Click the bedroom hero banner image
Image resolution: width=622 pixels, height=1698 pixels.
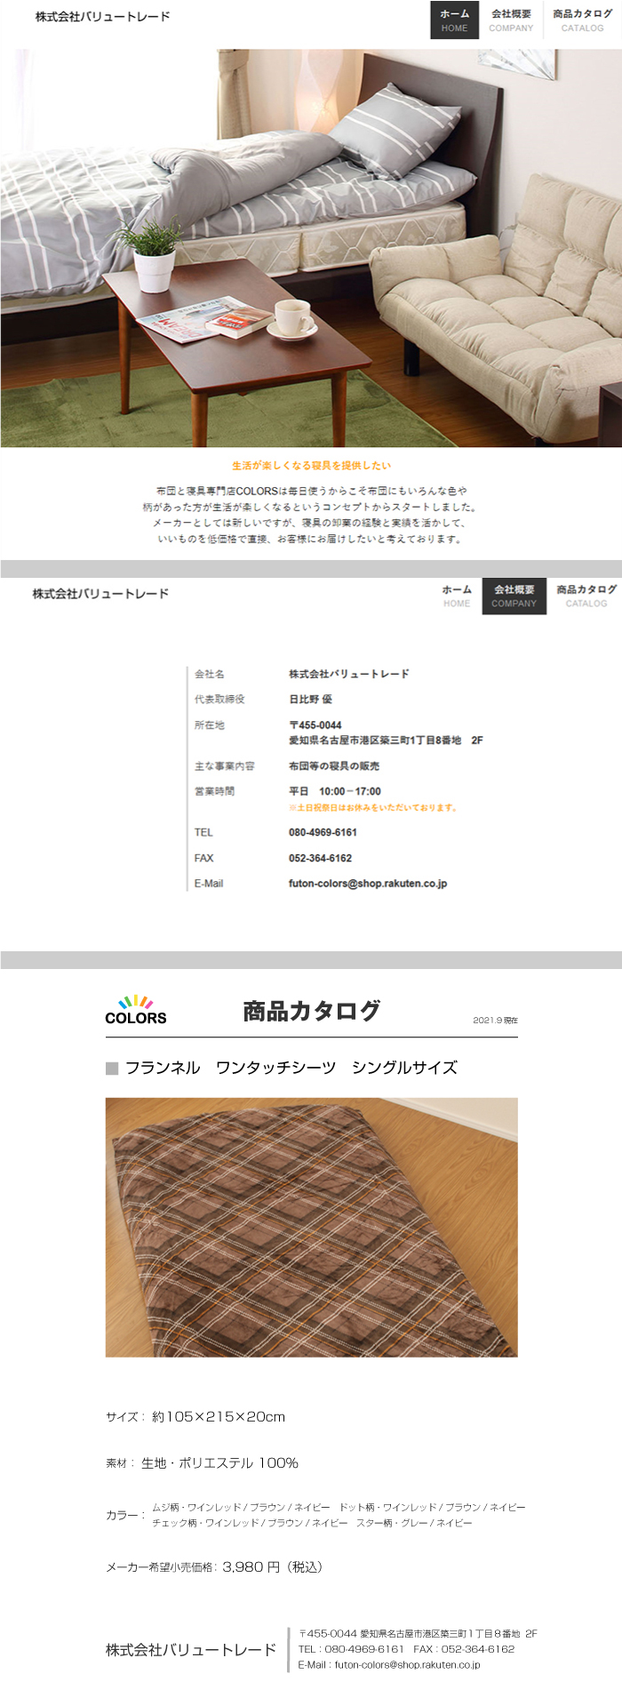[x=311, y=247]
